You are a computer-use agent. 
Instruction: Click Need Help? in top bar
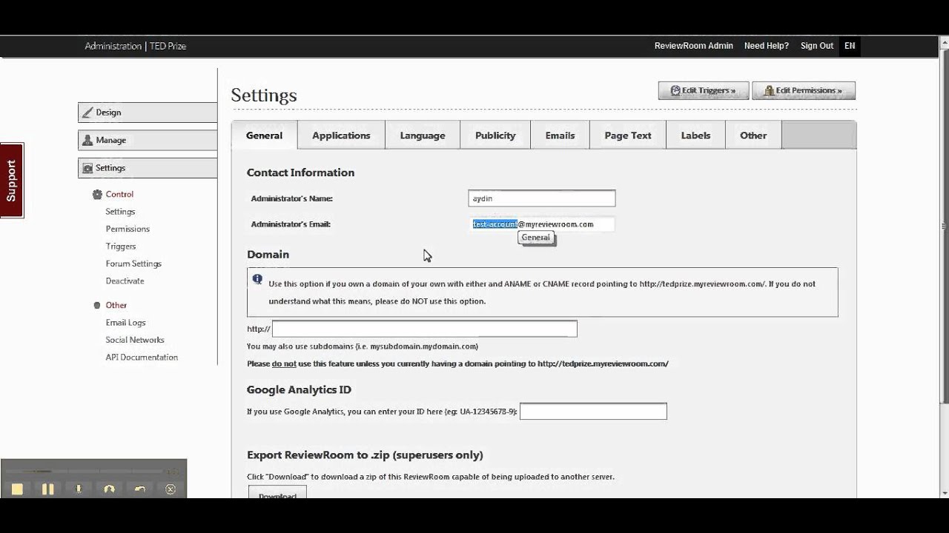pos(767,46)
